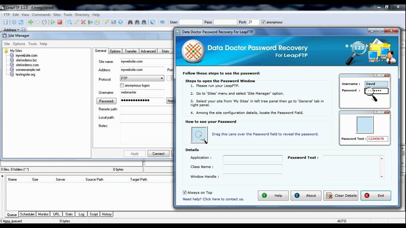
Task: Open the Commands menu
Action: coord(41,15)
